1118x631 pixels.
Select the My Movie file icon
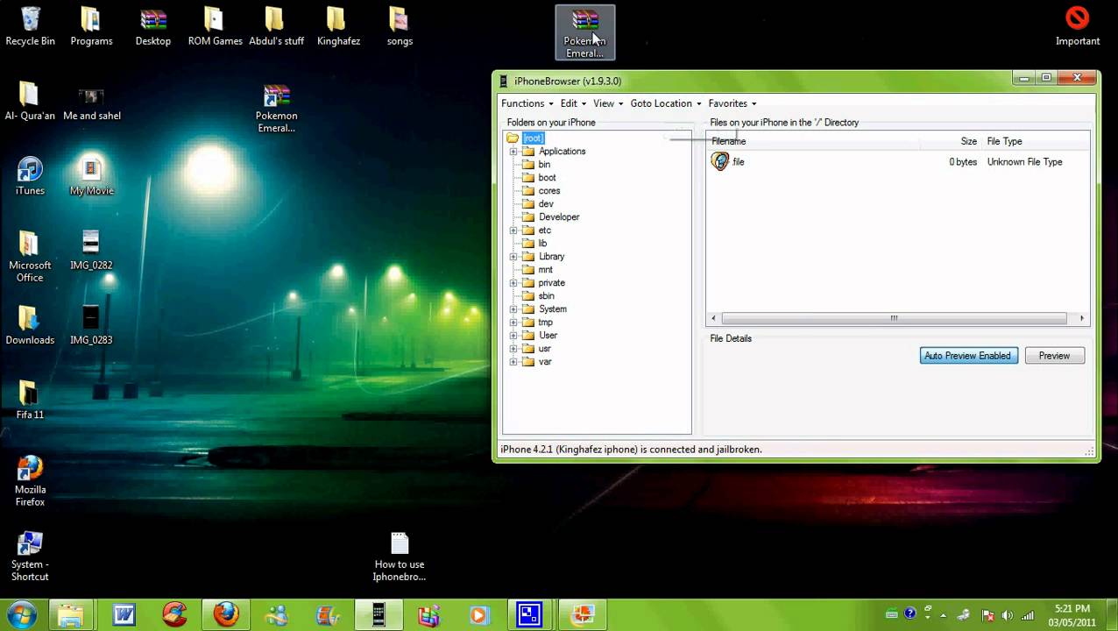[91, 176]
